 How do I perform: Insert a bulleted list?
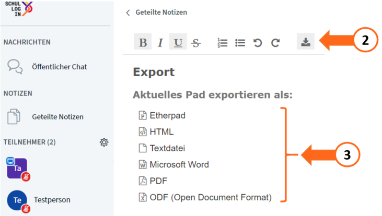click(x=240, y=43)
